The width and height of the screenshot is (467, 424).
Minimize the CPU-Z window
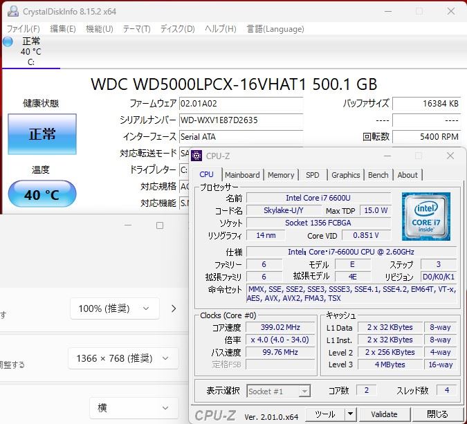point(387,156)
